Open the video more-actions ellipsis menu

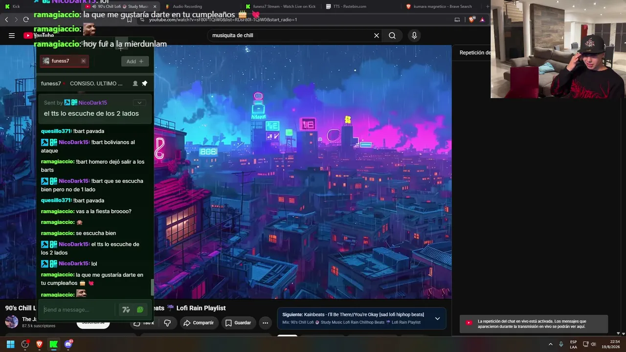pyautogui.click(x=265, y=323)
